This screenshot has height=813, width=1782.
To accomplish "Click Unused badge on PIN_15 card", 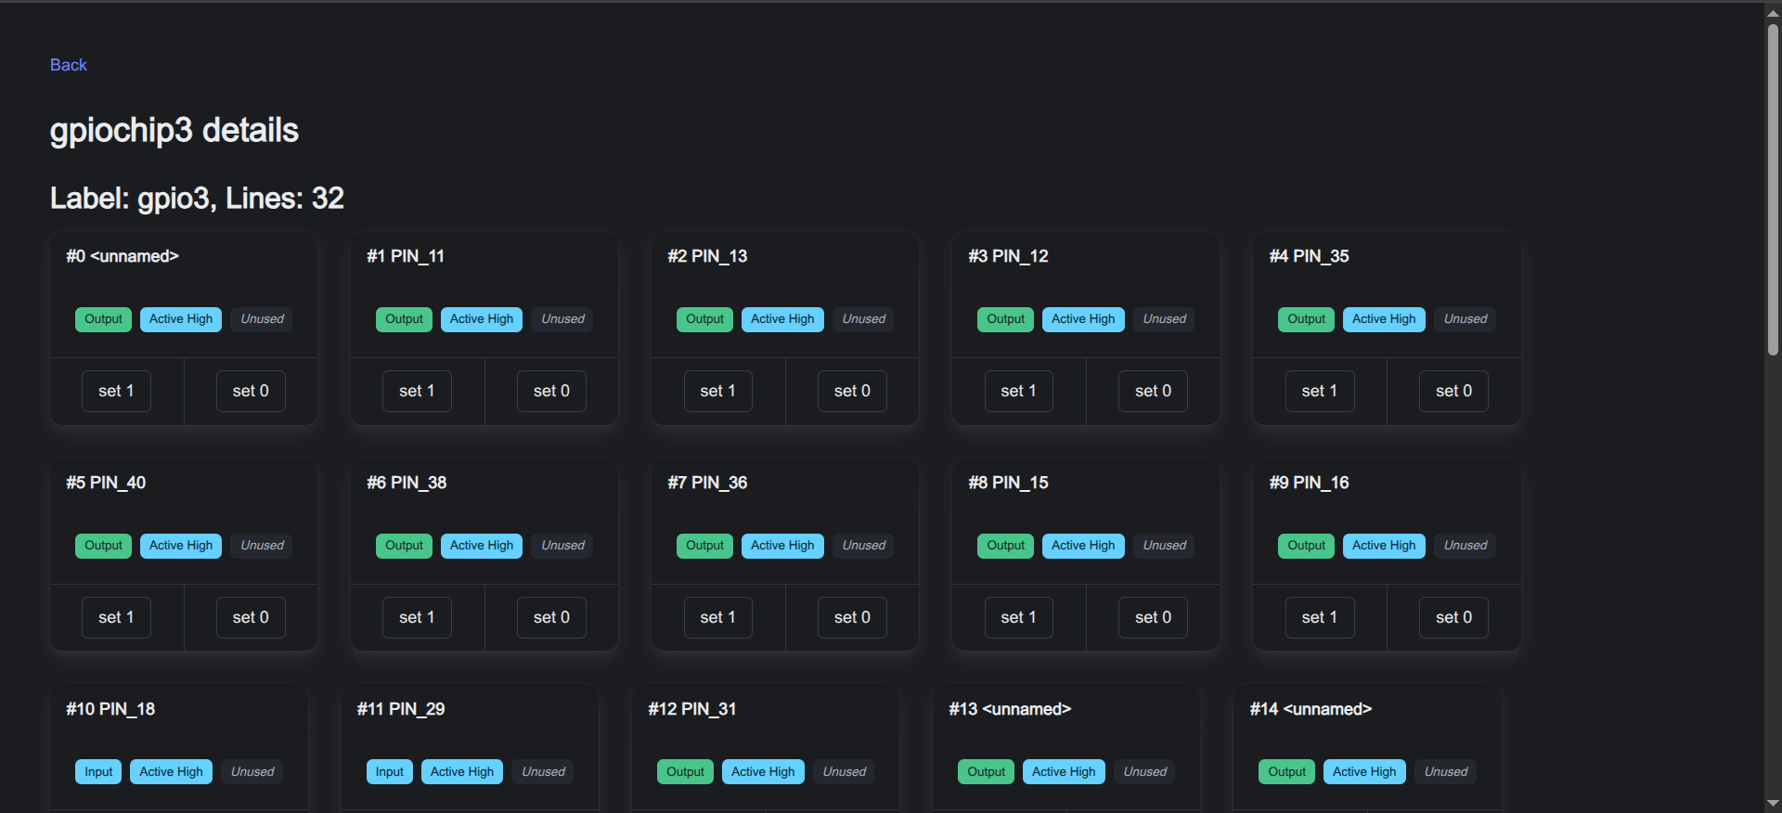I will click(1164, 546).
